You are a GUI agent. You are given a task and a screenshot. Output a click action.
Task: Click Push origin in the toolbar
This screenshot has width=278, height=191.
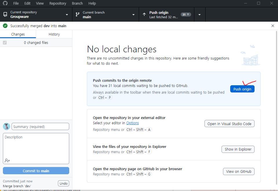167,14
